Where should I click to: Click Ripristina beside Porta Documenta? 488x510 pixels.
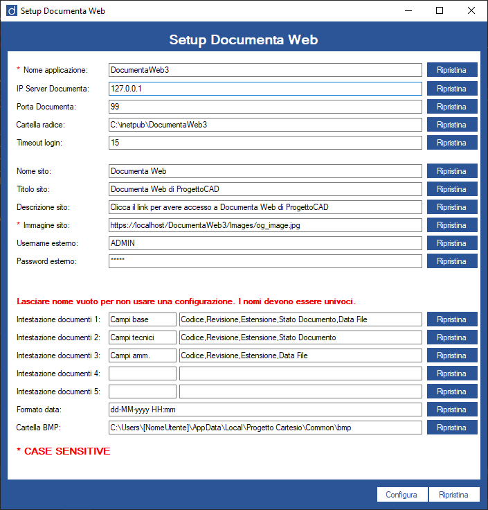click(452, 107)
